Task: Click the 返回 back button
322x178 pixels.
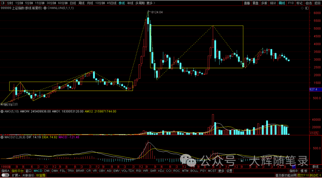Action: (x=317, y=3)
